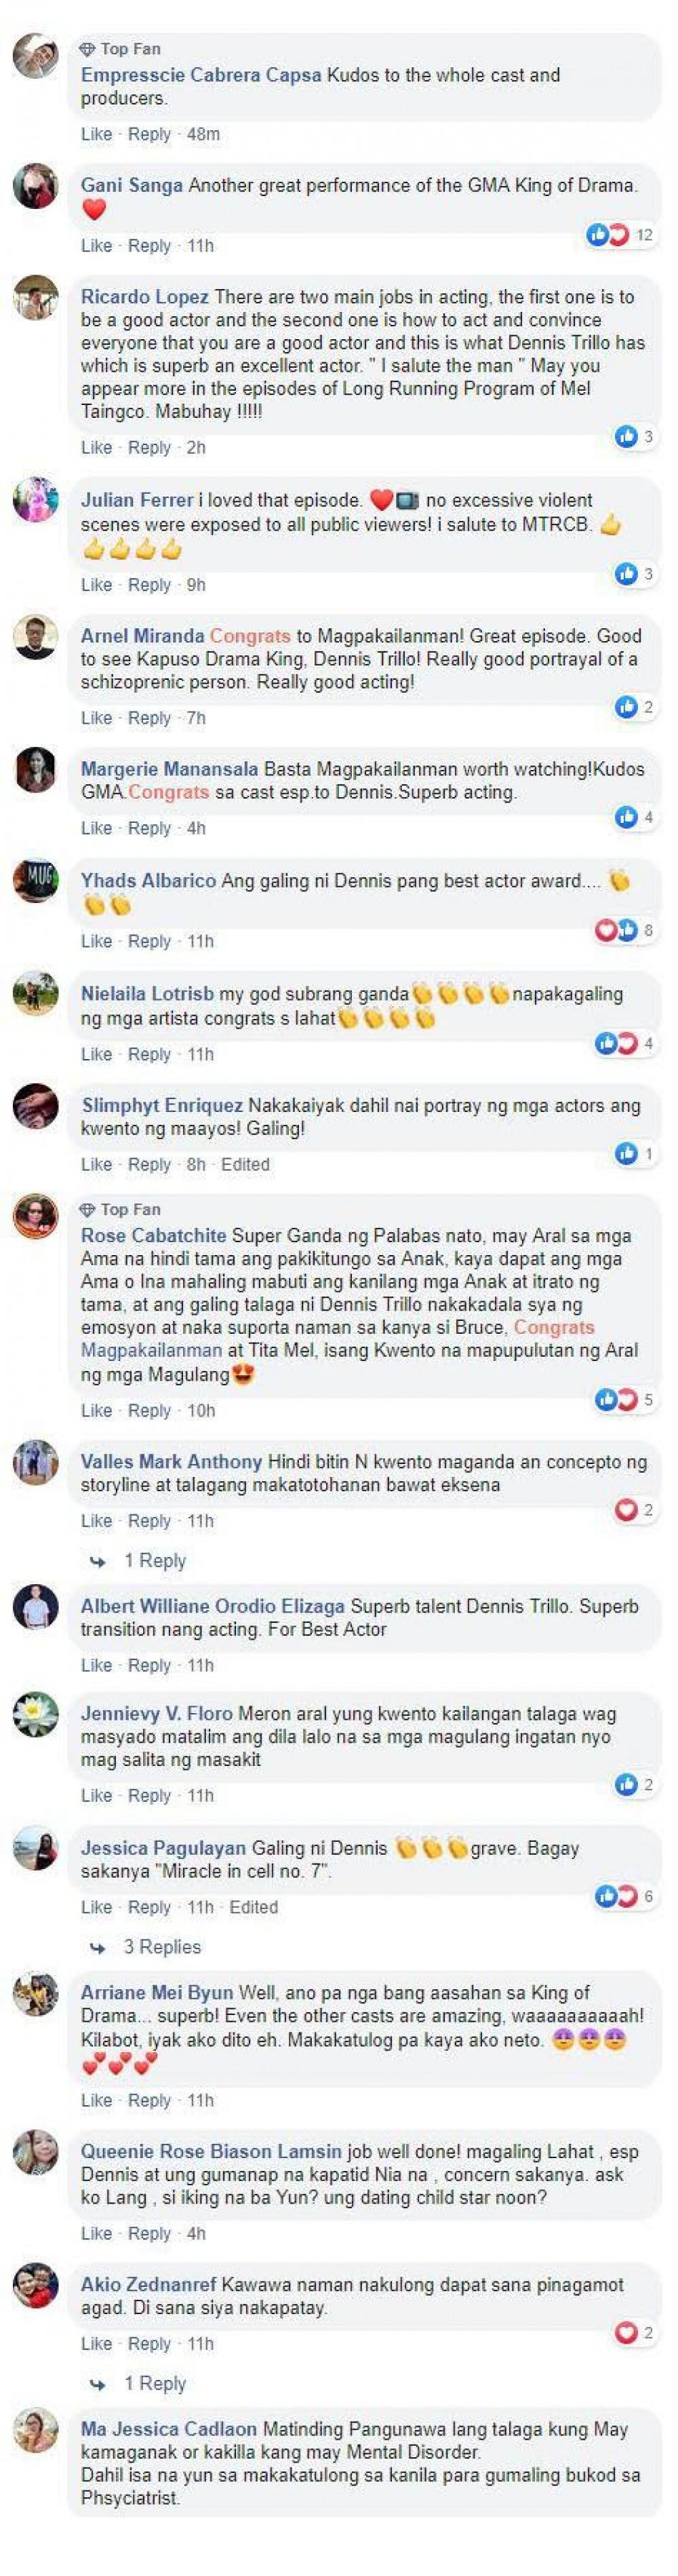Click the Top Fan badge above Rose Cabatchite

coord(120,1209)
